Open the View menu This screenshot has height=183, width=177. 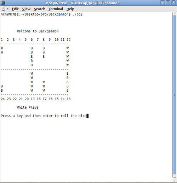pos(26,9)
